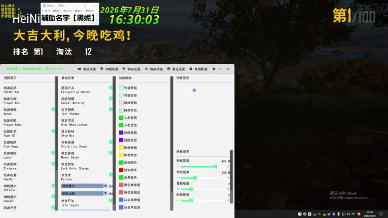Viewport: 388px width, 218px height.
Task: Click the 绘制颜色 column scrollbar
Action: click(172, 144)
